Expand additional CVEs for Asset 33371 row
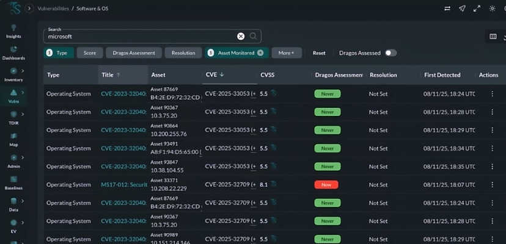The image size is (506, 244). point(254,185)
